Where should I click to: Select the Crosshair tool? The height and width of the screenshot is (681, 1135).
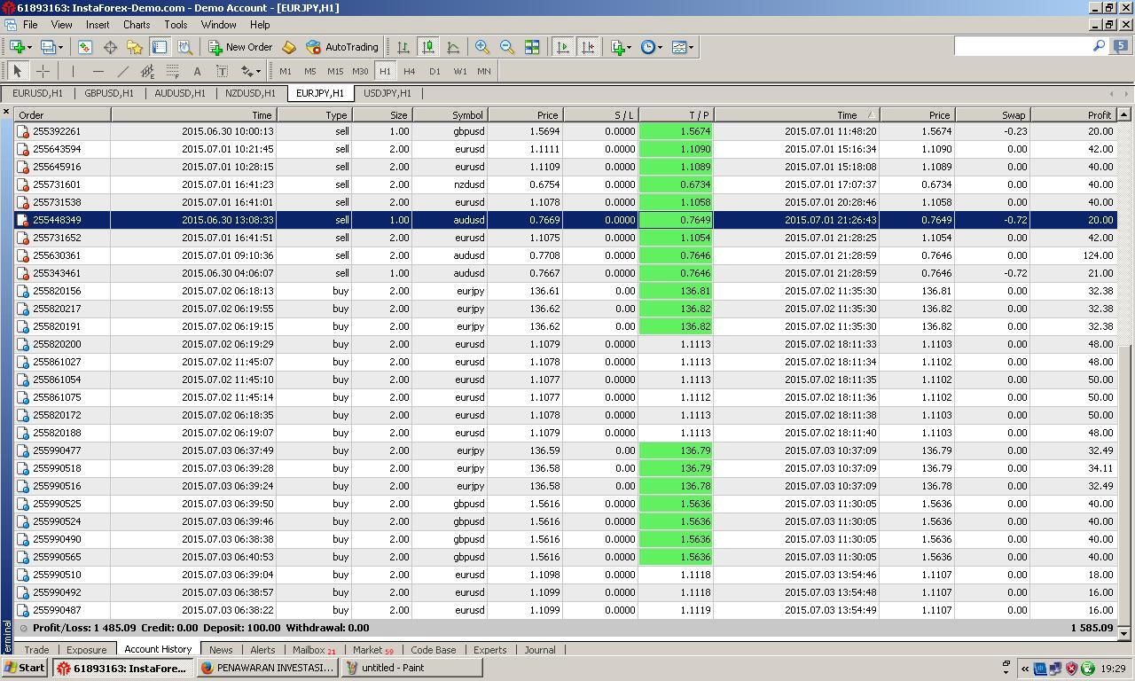(x=43, y=71)
